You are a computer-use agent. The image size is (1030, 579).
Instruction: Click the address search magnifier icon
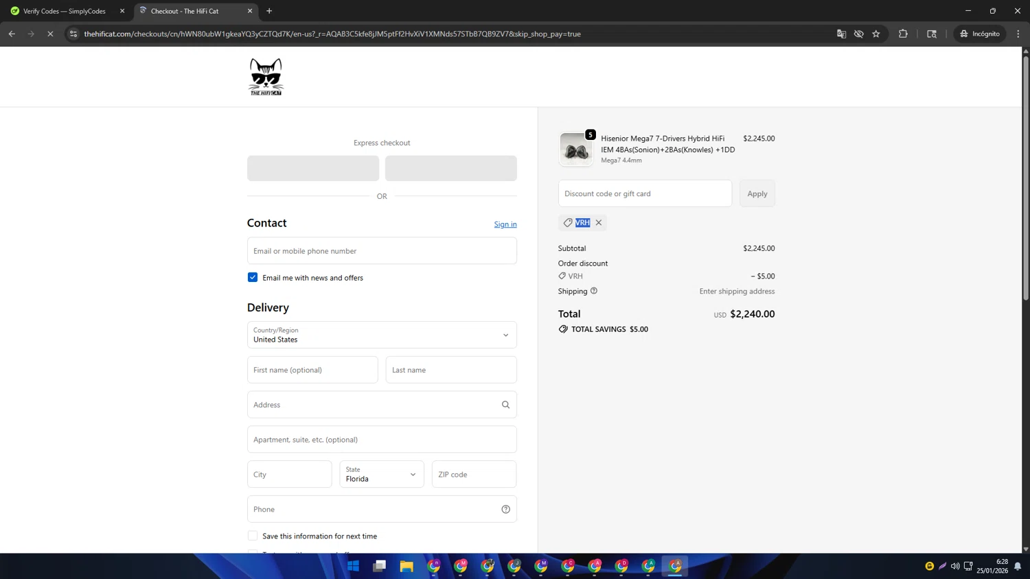[505, 405]
